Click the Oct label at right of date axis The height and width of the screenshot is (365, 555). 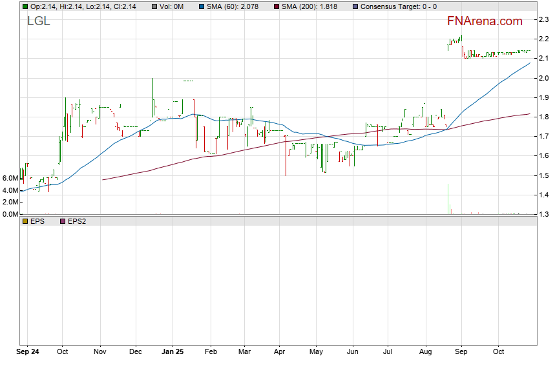point(497,353)
